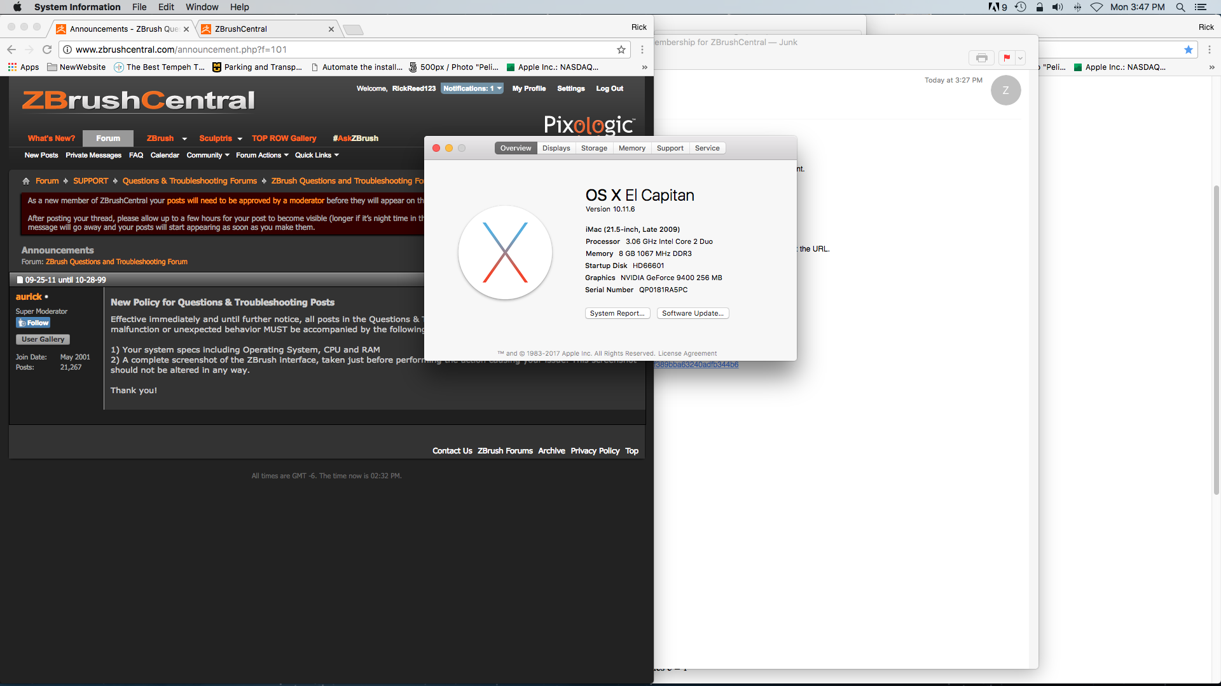Open the NewWebsite bookmark folder
The width and height of the screenshot is (1221, 686).
pos(76,67)
